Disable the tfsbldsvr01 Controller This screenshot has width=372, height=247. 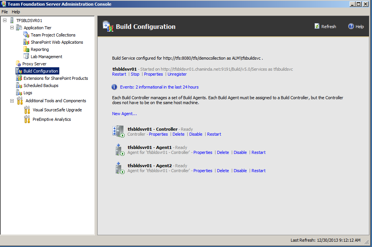(x=196, y=134)
